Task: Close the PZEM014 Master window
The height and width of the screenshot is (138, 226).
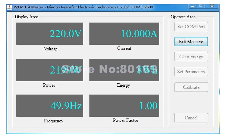Action: (212, 6)
